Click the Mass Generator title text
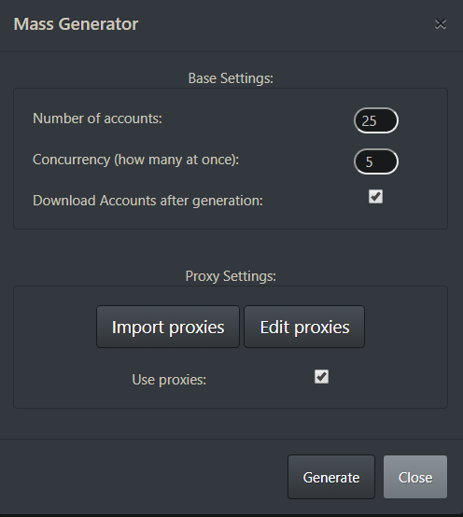This screenshot has width=463, height=517. click(76, 24)
